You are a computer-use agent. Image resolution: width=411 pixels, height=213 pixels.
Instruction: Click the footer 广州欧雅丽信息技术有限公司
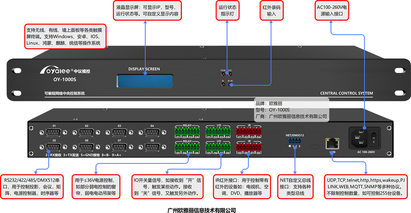201,210
